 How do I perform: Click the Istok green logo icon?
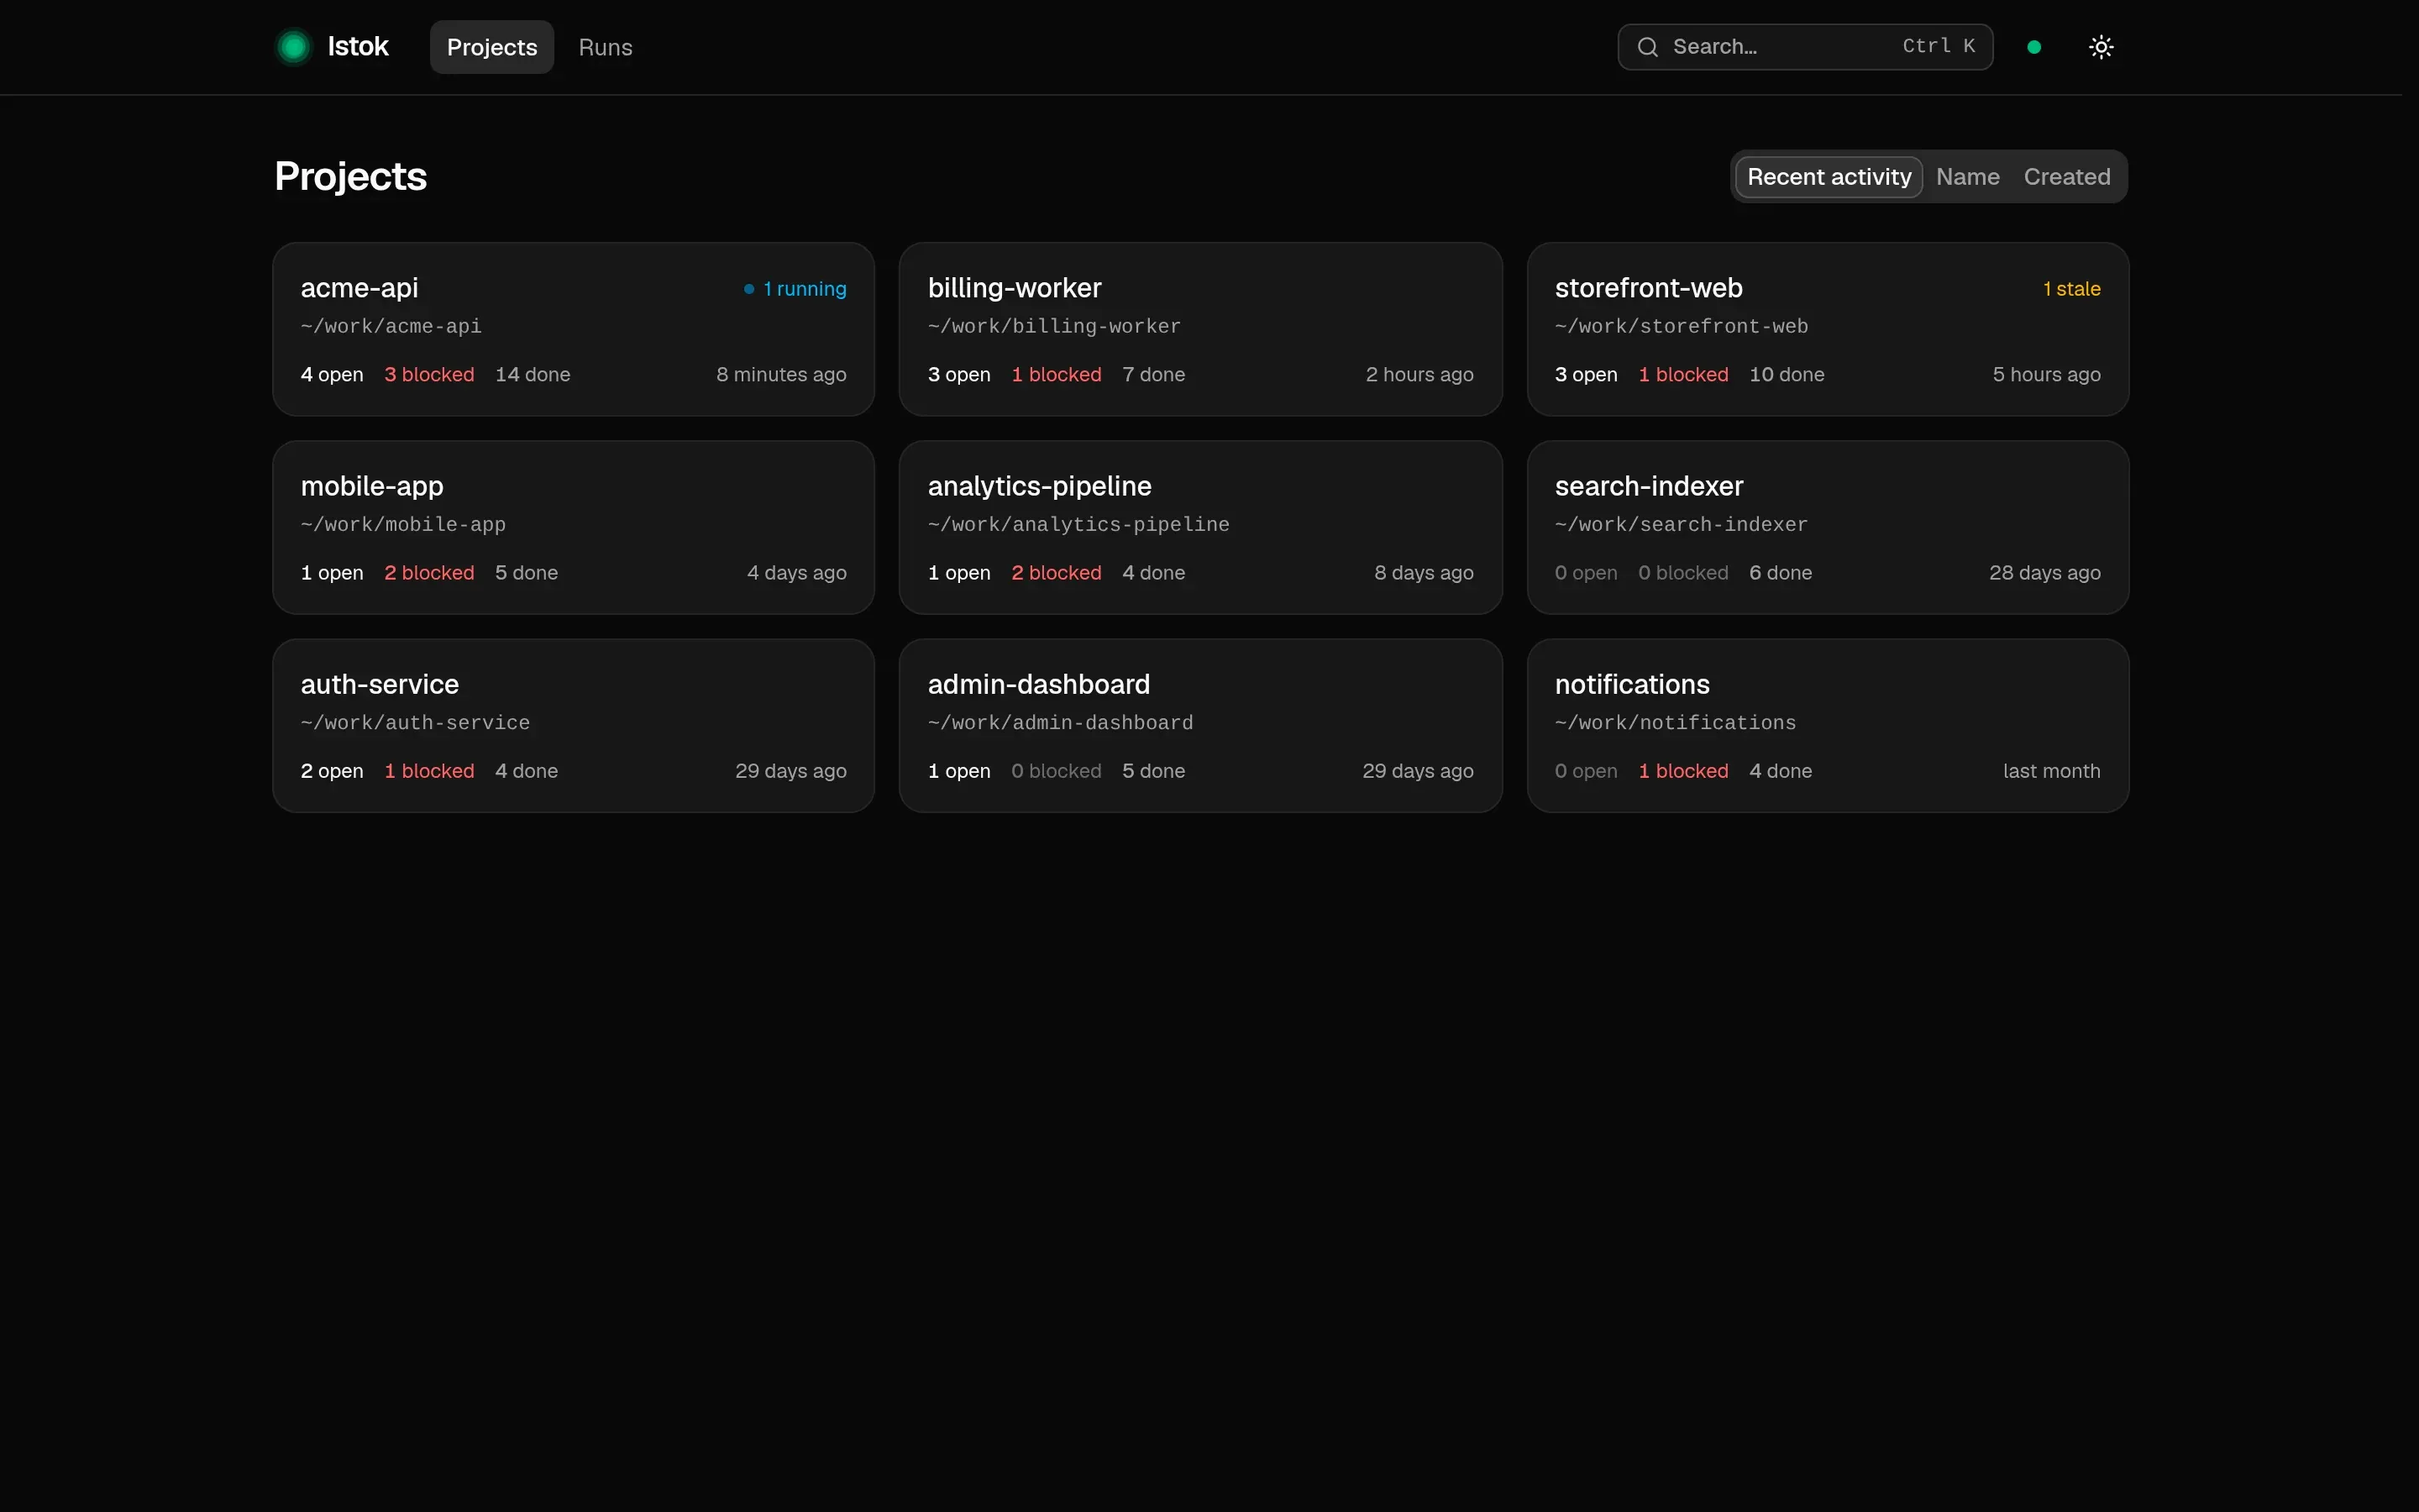pyautogui.click(x=294, y=47)
